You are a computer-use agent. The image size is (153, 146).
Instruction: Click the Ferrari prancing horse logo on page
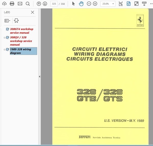click(x=140, y=20)
